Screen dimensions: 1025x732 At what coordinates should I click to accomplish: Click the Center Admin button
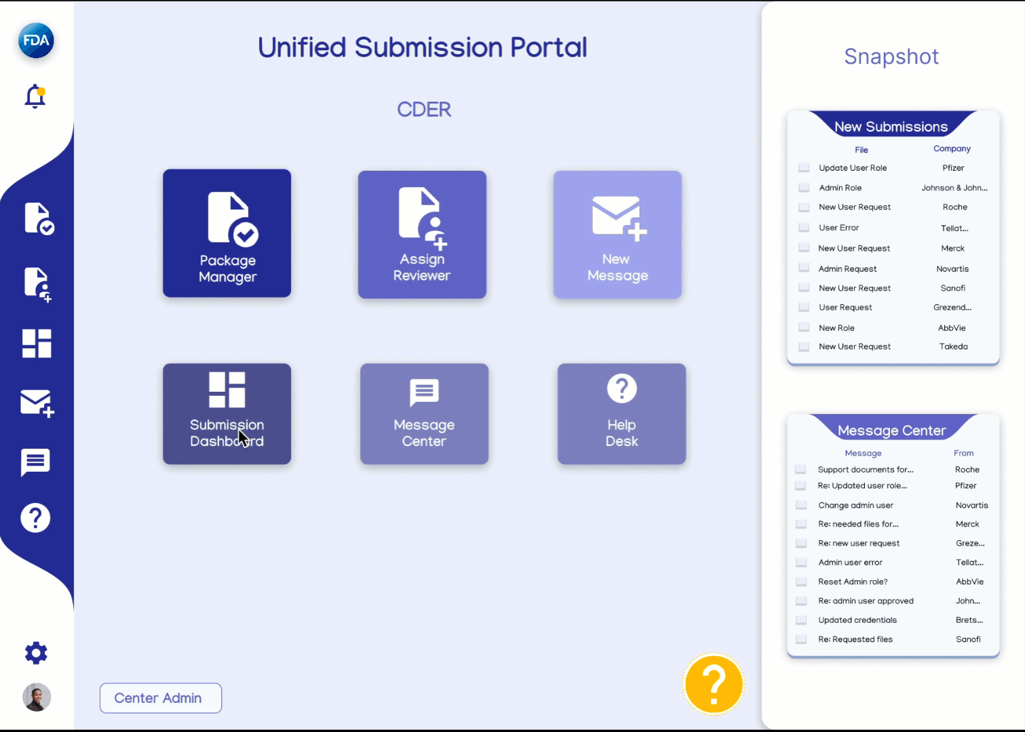pyautogui.click(x=160, y=698)
